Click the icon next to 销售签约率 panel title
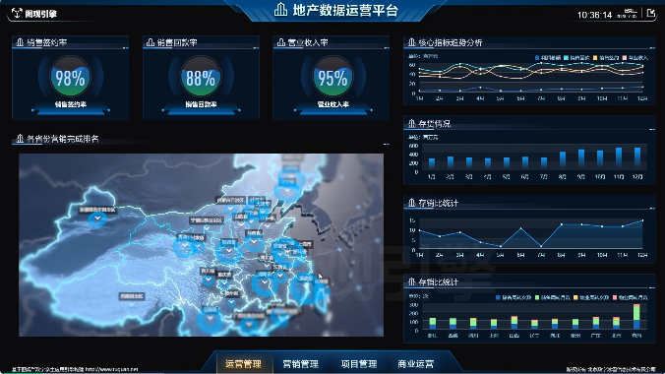The width and height of the screenshot is (665, 374). tap(20, 42)
